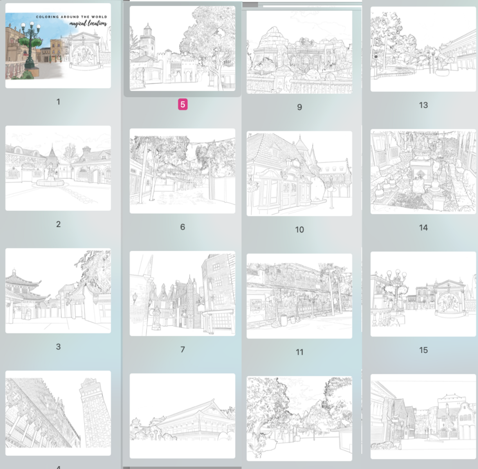This screenshot has height=469, width=478.
Task: Select highlighted page 5 Moroccan tower thumbnail
Action: point(182,48)
